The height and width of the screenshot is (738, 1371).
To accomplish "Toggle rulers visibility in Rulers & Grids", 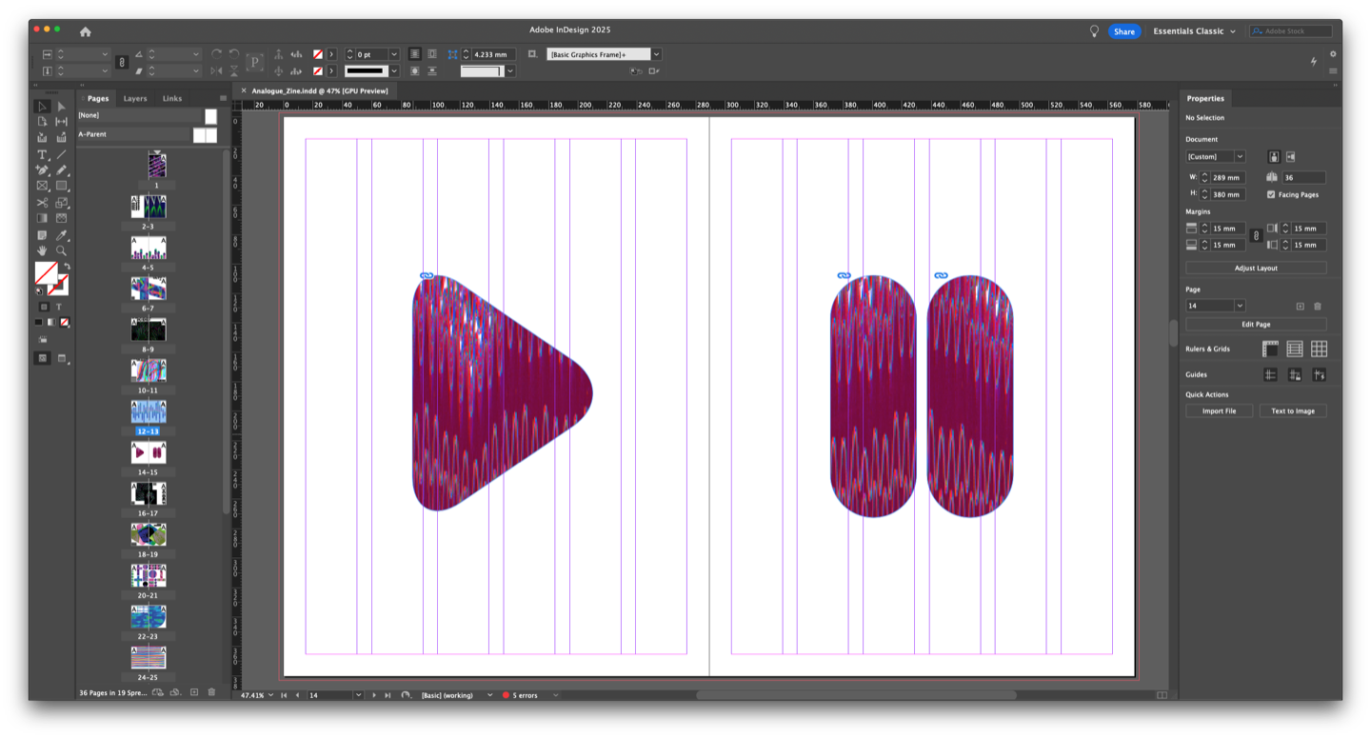I will pyautogui.click(x=1270, y=349).
